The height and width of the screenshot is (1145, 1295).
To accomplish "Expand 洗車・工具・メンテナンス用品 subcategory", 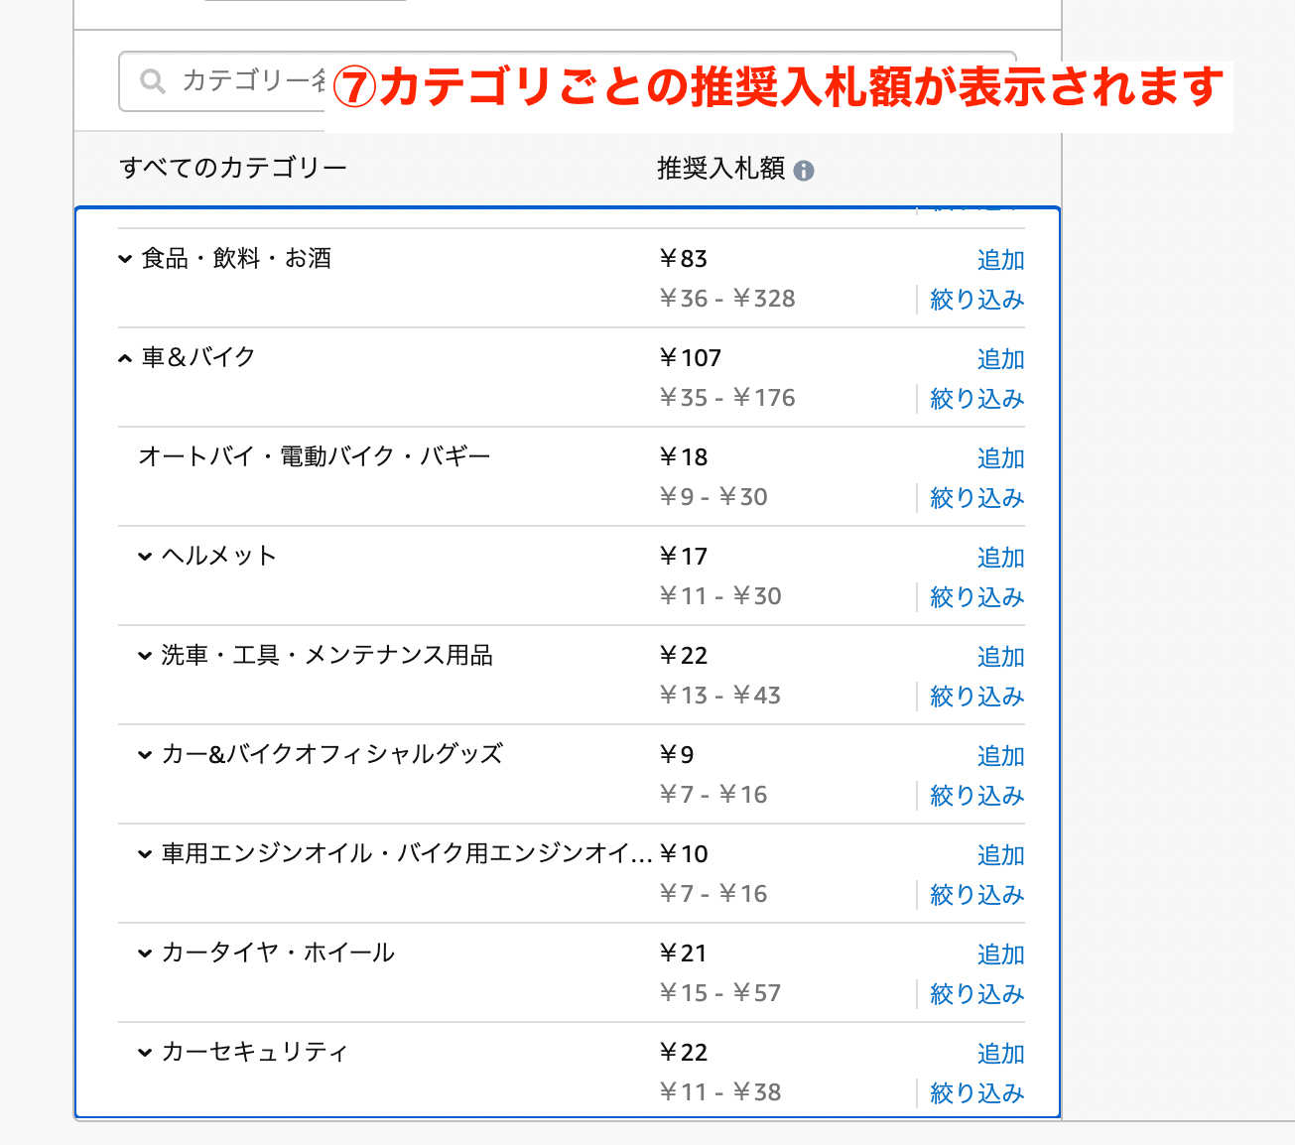I will (144, 655).
